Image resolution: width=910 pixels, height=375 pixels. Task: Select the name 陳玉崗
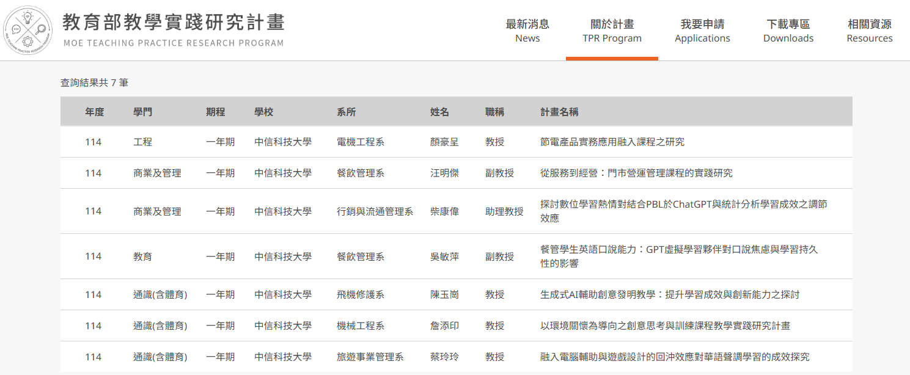point(444,294)
